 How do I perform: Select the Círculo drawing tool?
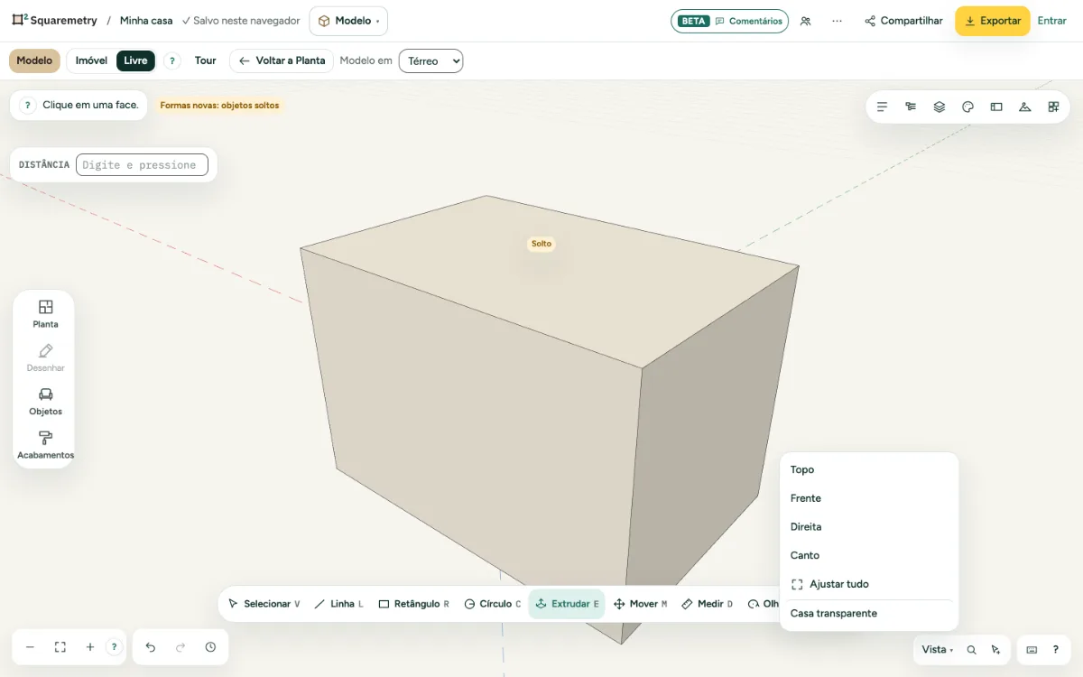click(492, 604)
